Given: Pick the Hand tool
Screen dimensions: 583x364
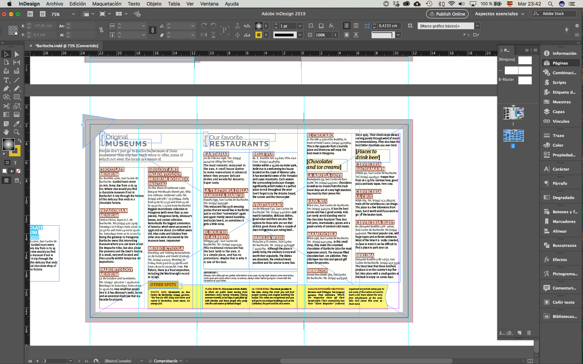Looking at the screenshot, I should pyautogui.click(x=6, y=132).
